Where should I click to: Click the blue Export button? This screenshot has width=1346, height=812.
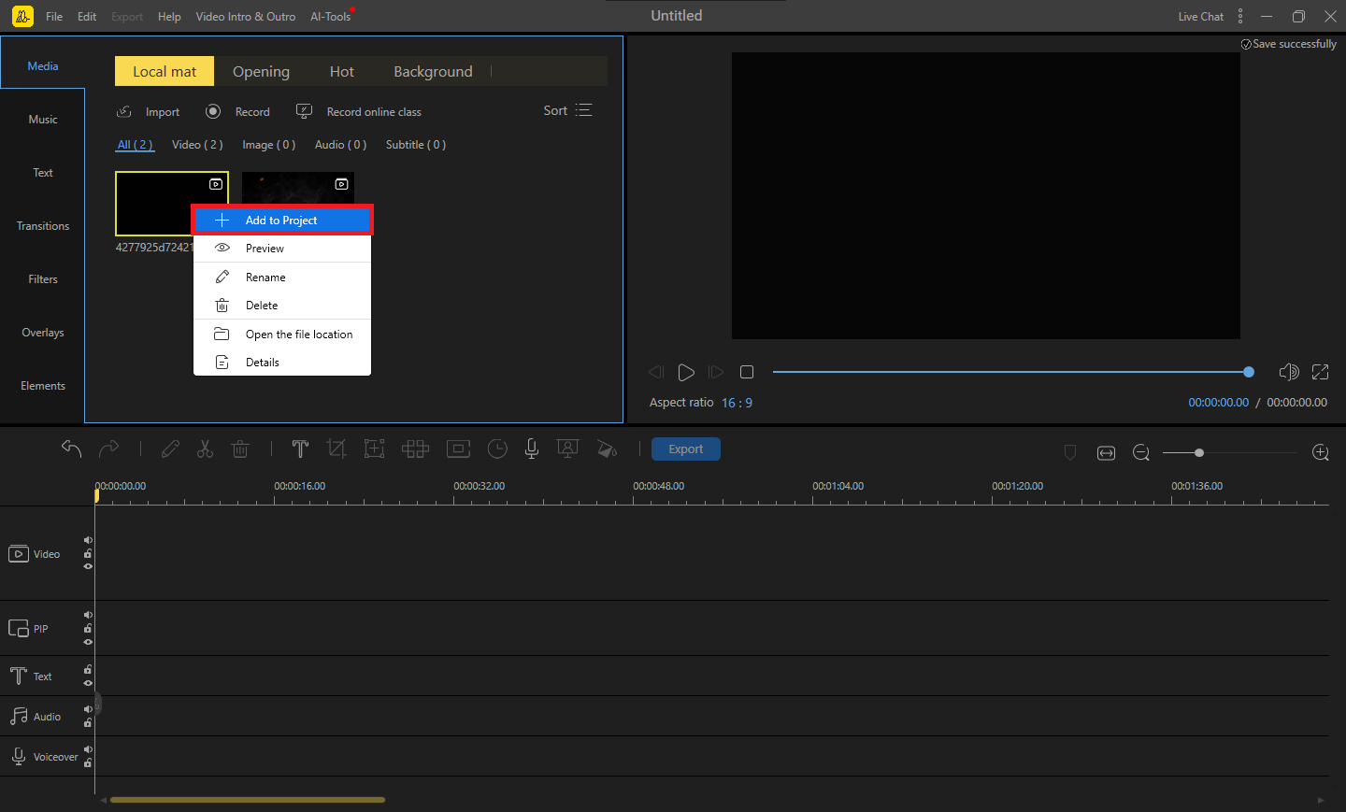(x=685, y=449)
